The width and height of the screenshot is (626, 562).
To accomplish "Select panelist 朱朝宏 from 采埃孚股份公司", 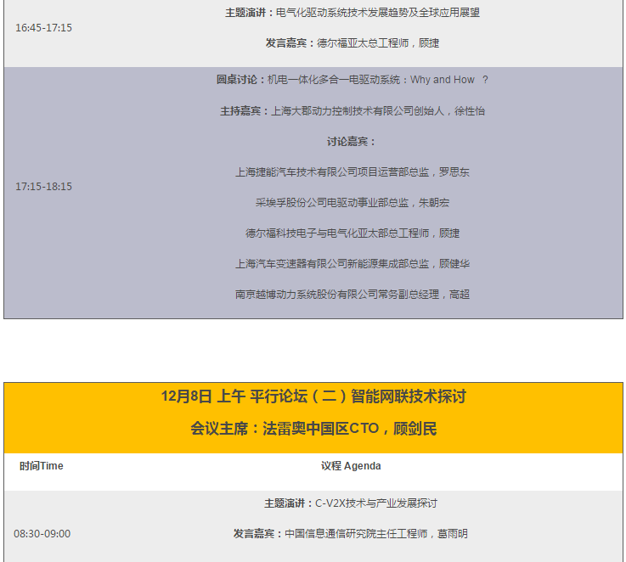I will coord(352,203).
